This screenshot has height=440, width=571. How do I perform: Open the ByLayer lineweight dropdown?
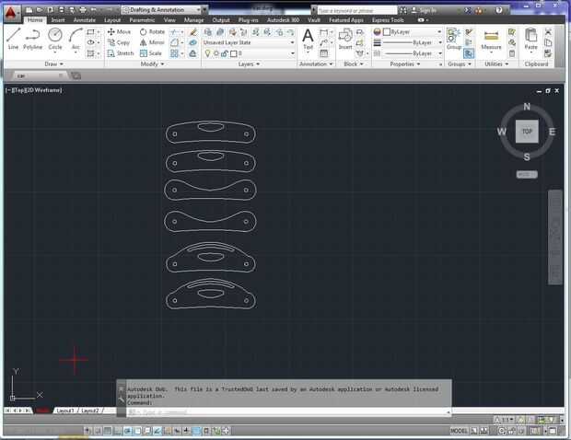(x=413, y=42)
